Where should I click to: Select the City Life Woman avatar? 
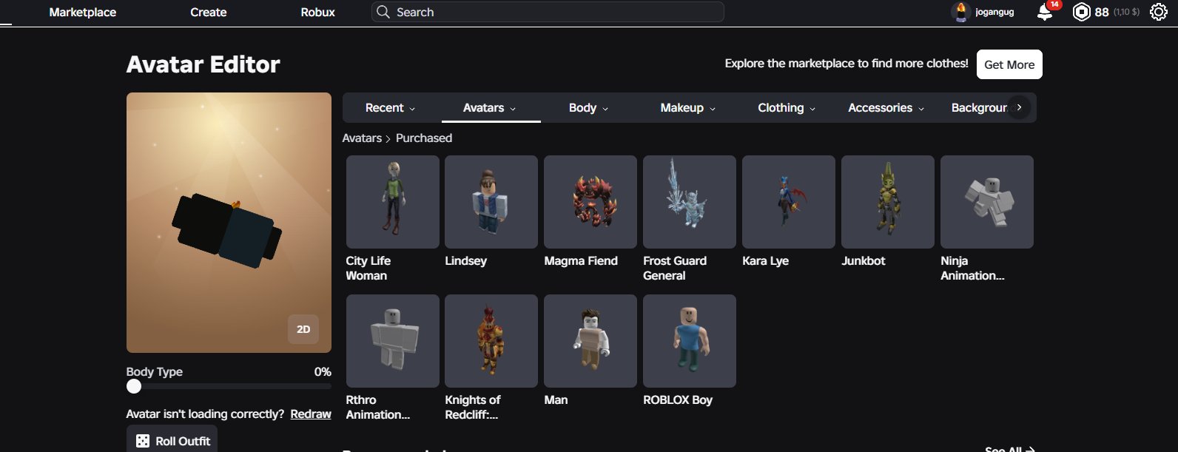coord(393,202)
